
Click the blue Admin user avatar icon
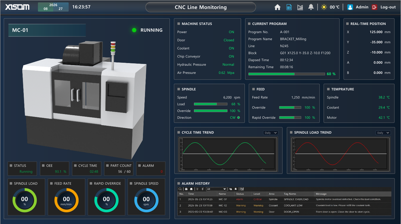pos(350,7)
